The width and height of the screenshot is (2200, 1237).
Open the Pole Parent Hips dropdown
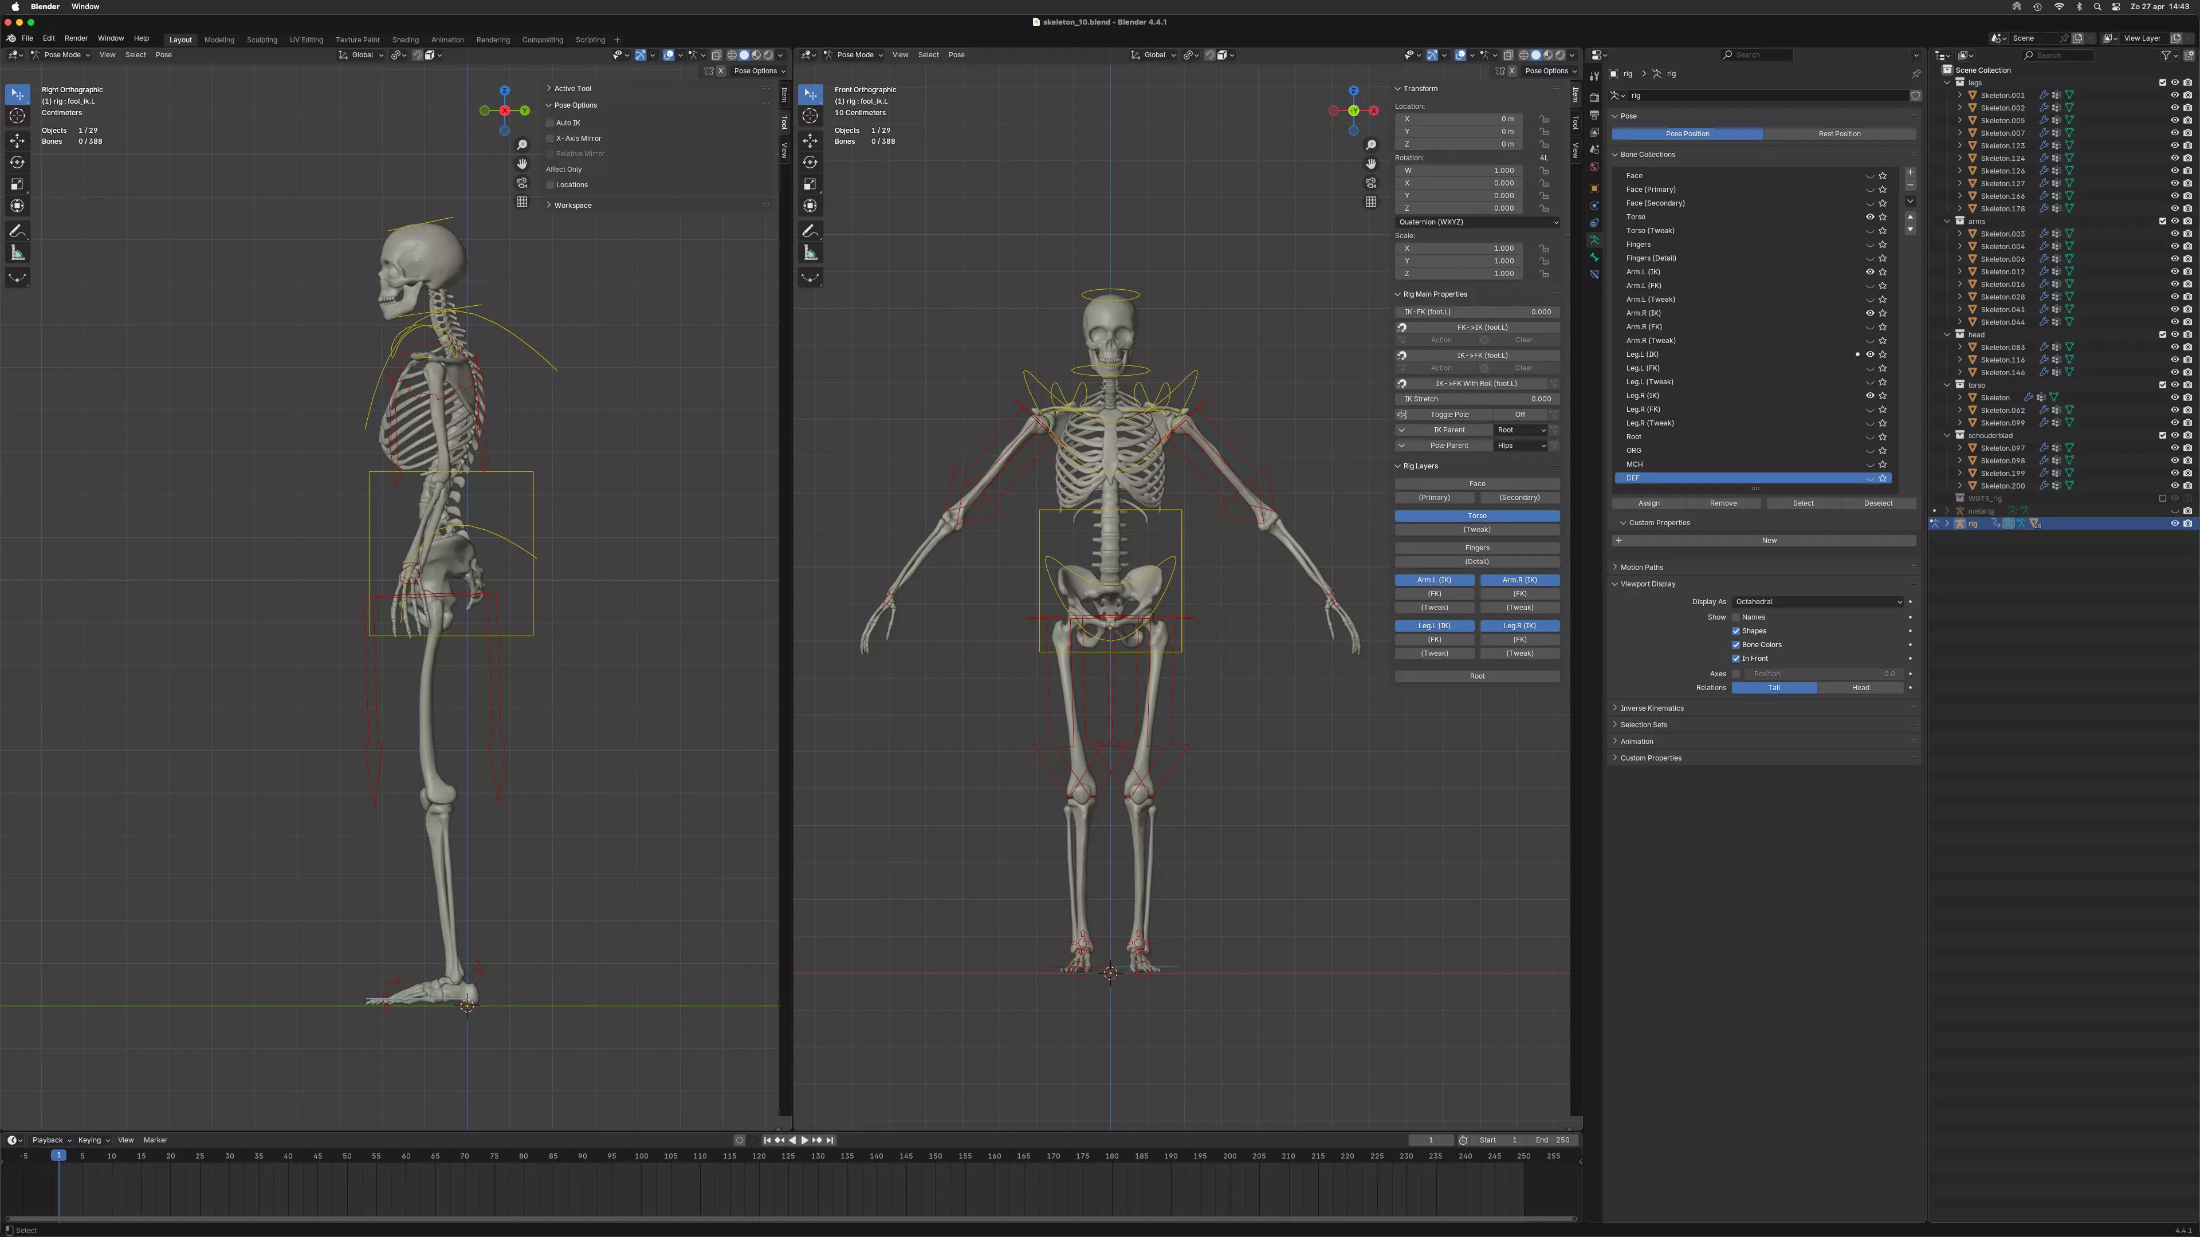[1521, 445]
